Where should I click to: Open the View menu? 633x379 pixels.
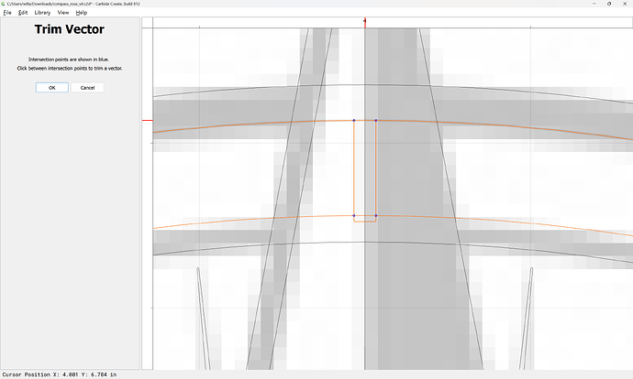click(62, 13)
